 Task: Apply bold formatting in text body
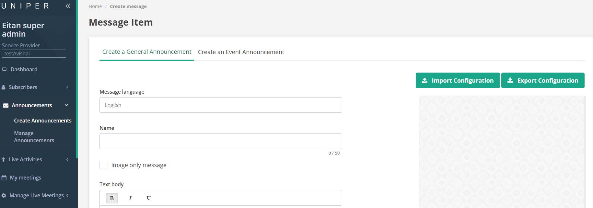112,198
